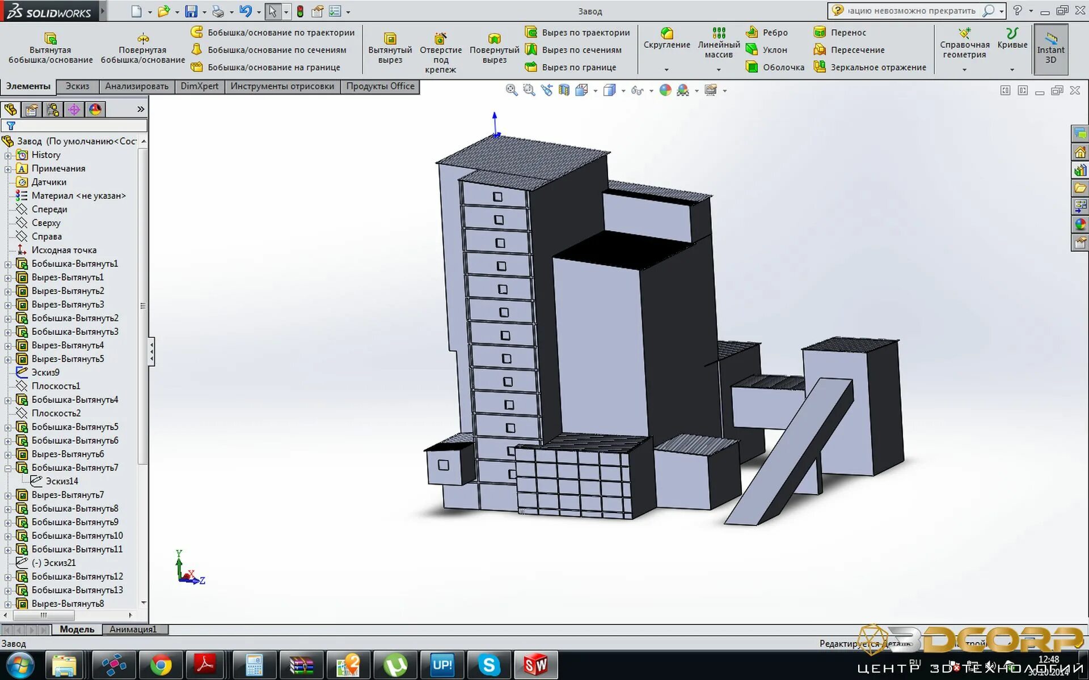The width and height of the screenshot is (1089, 680).
Task: Select Плоскость1 in the feature tree
Action: point(56,386)
